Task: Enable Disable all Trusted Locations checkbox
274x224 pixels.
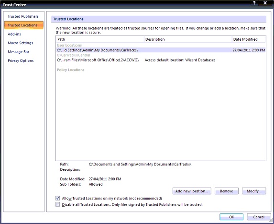Action: click(x=57, y=204)
